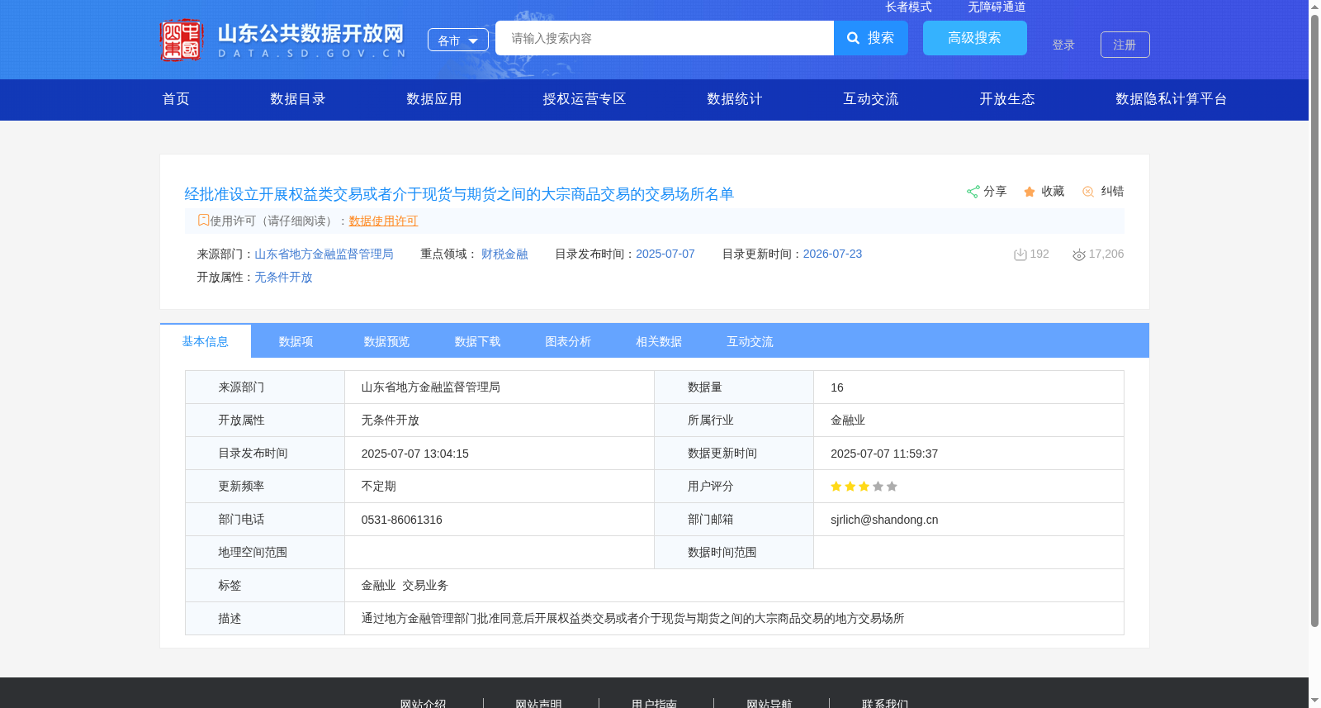Click the 网站导航 footer link
The width and height of the screenshot is (1321, 708).
coord(769,703)
